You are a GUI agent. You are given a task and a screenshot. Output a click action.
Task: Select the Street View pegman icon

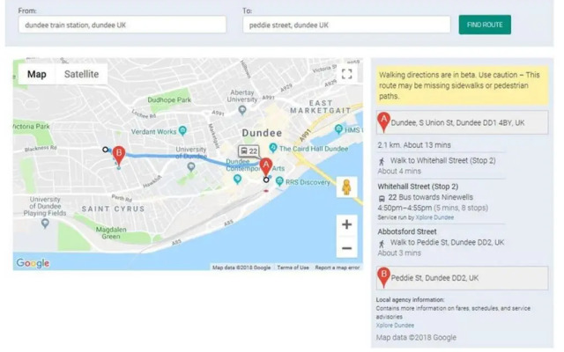tap(346, 187)
